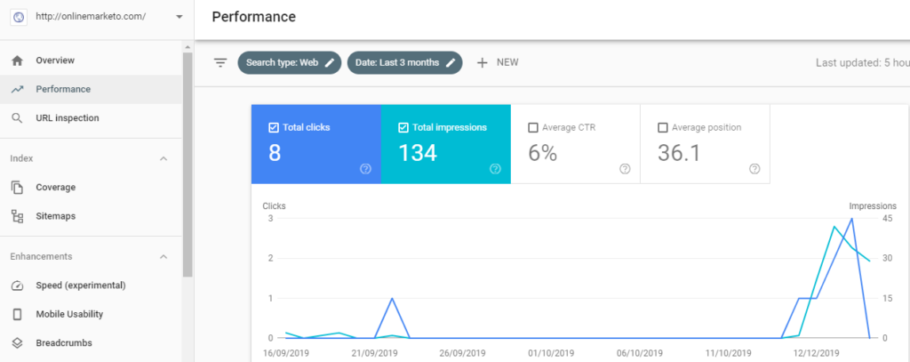Image resolution: width=910 pixels, height=362 pixels.
Task: Click pencil icon on Search type chip
Action: point(330,62)
